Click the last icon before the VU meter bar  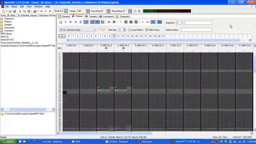pyautogui.click(x=139, y=11)
